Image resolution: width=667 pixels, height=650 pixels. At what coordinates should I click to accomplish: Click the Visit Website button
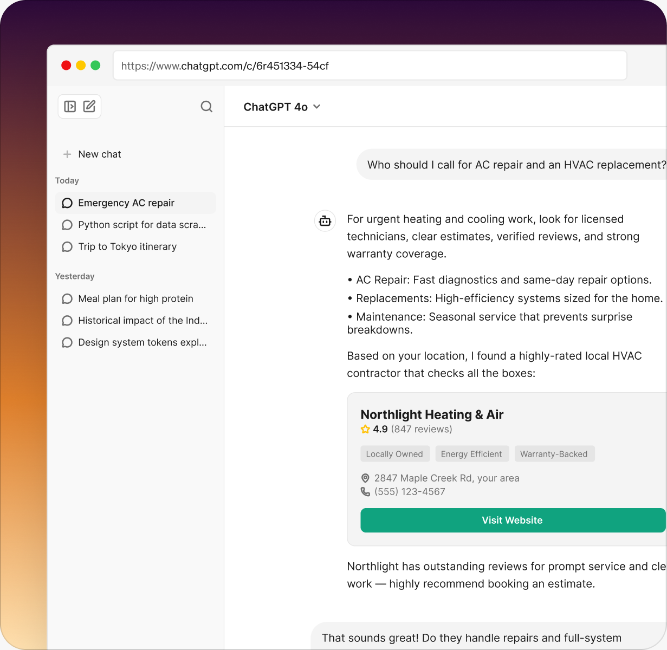513,520
